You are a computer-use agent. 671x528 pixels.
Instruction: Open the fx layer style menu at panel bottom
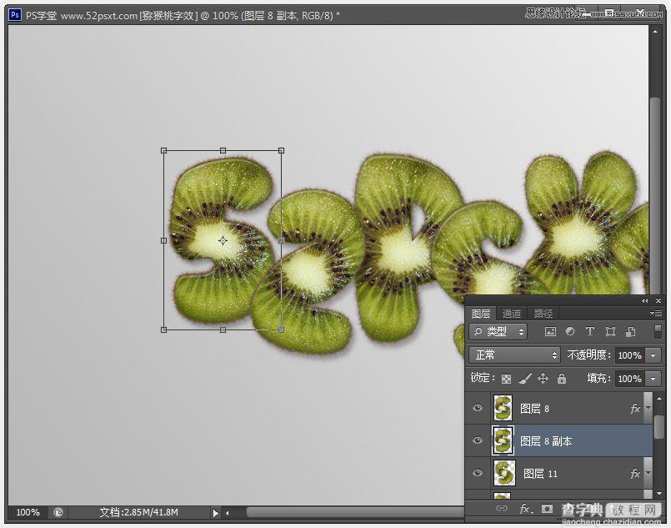pyautogui.click(x=525, y=509)
